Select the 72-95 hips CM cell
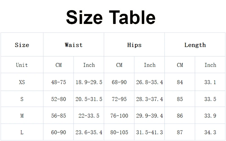The height and width of the screenshot is (141, 226). (119, 99)
